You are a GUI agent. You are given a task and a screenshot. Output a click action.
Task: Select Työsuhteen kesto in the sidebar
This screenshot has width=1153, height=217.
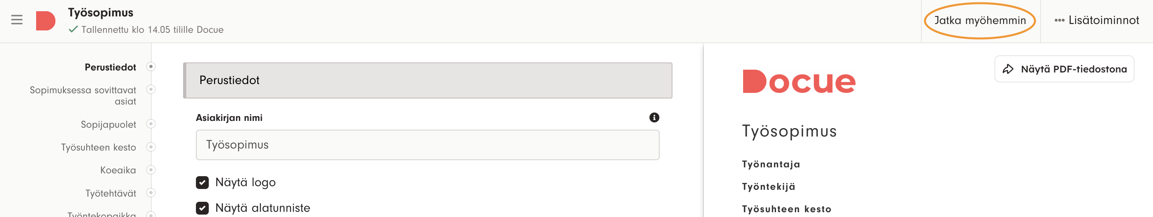98,147
